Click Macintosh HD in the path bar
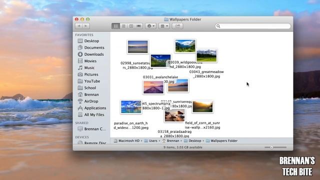The image size is (320, 180). click(126, 141)
